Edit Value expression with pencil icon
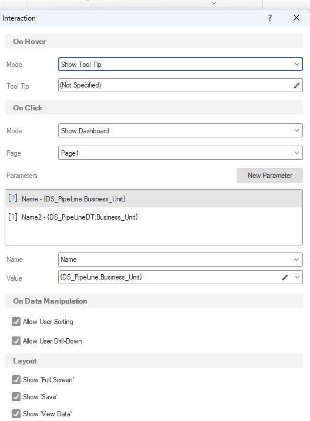 (x=285, y=277)
